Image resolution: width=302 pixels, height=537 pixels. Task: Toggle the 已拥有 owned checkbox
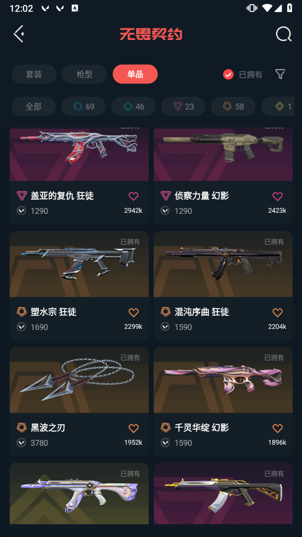tap(228, 75)
